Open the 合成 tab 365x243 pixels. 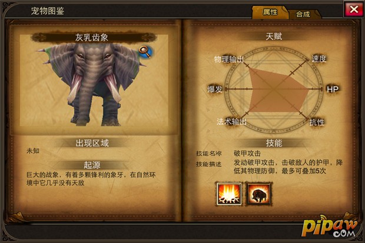[x=303, y=14]
